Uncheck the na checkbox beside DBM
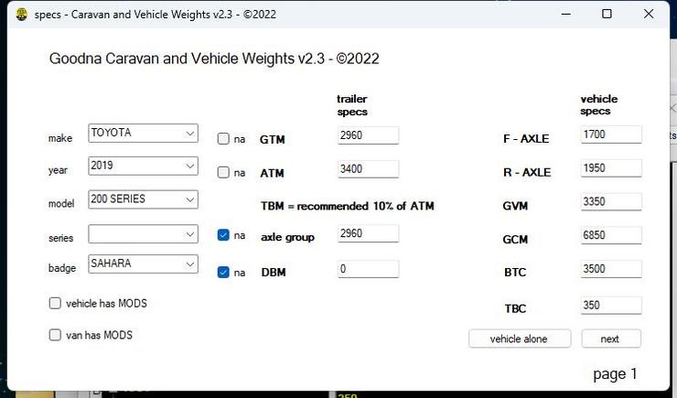 coord(223,272)
